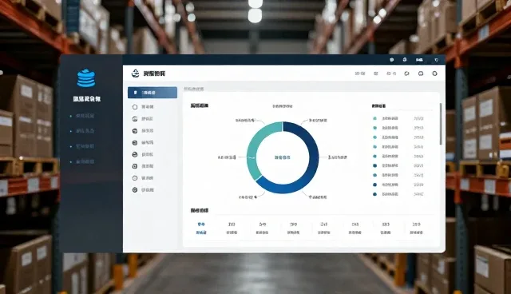This screenshot has height=294, width=511.
Task: Click the icon of the last white side menu entry
Action: pyautogui.click(x=135, y=189)
